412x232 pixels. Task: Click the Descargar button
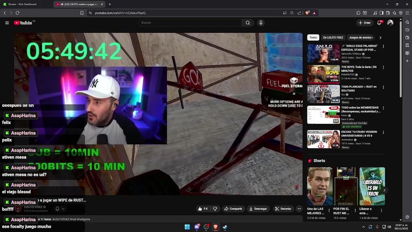coord(258,209)
